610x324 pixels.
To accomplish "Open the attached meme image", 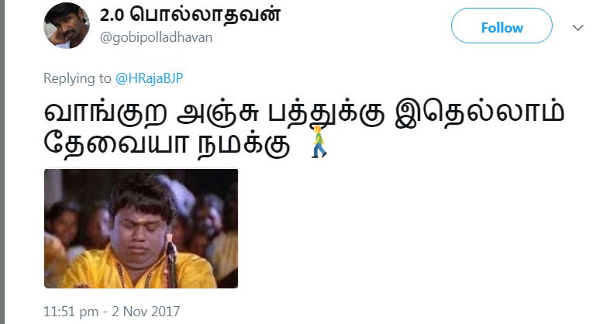I will [x=141, y=229].
